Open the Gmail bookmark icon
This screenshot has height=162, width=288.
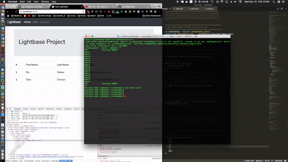click(8, 16)
